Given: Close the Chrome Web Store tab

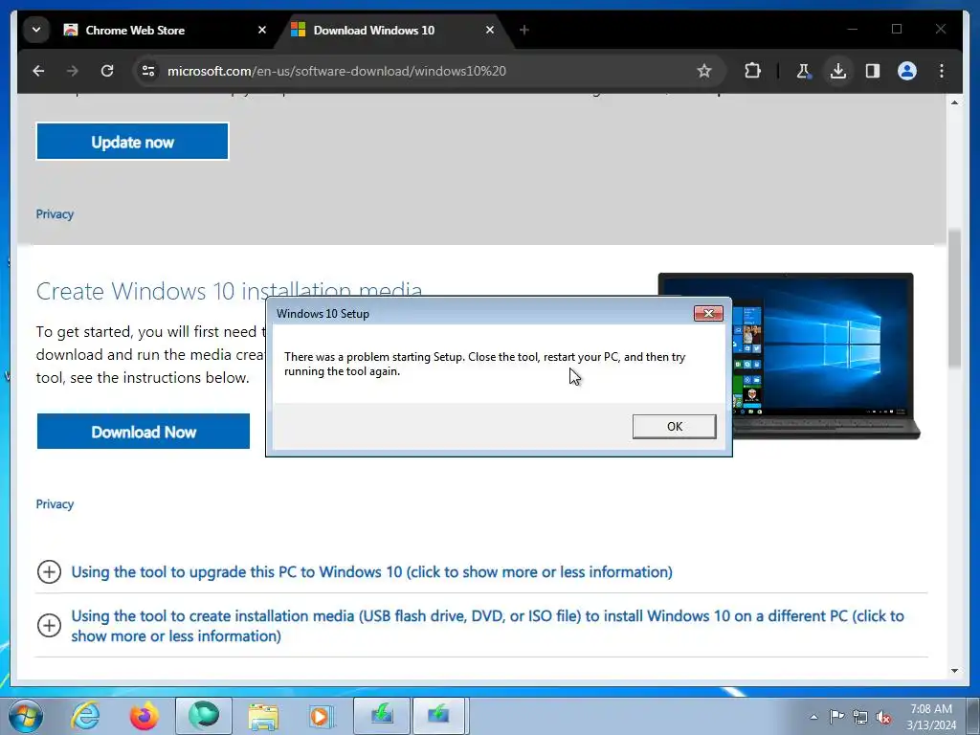Looking at the screenshot, I should 262,30.
